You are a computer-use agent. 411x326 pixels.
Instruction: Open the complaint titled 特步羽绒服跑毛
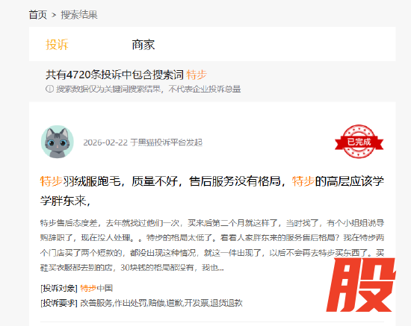[211, 191]
